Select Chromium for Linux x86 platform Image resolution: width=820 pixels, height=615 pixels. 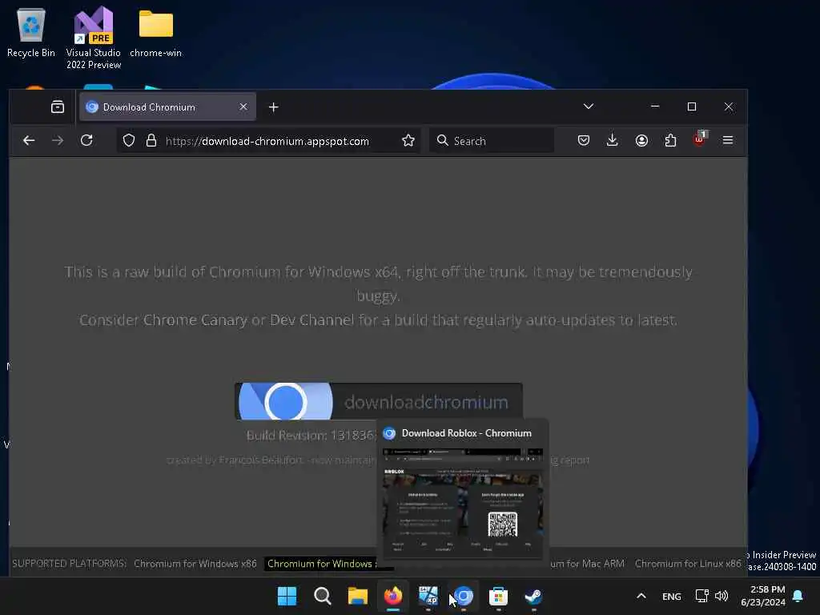coord(688,564)
